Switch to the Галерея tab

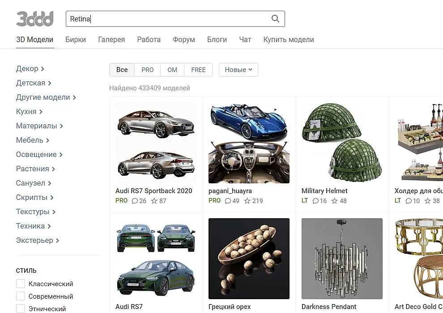click(x=111, y=39)
